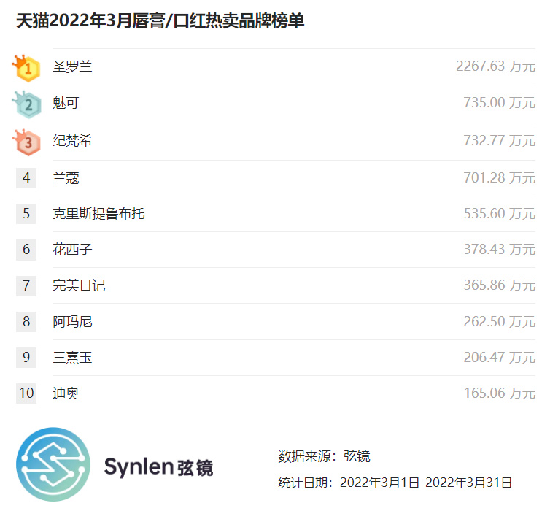Select brand name 花西子
This screenshot has width=550, height=511.
[72, 250]
